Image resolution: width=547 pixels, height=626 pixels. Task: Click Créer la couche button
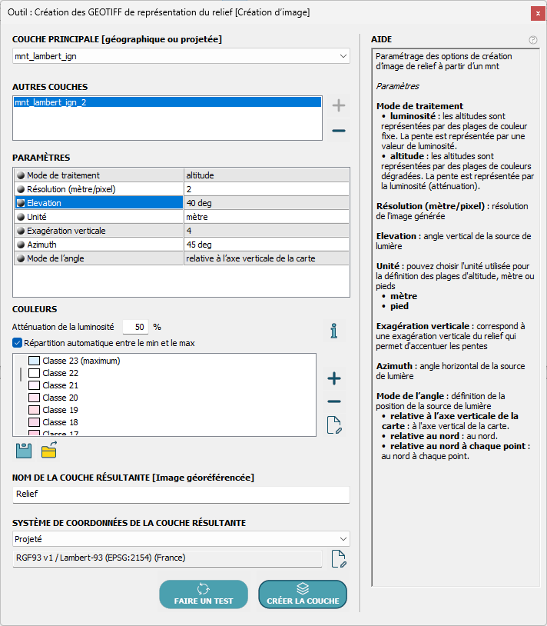point(303,594)
